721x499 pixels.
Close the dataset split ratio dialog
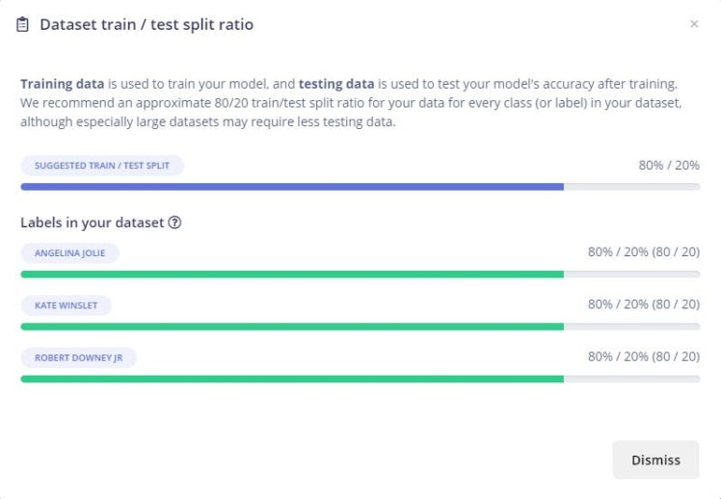(694, 25)
